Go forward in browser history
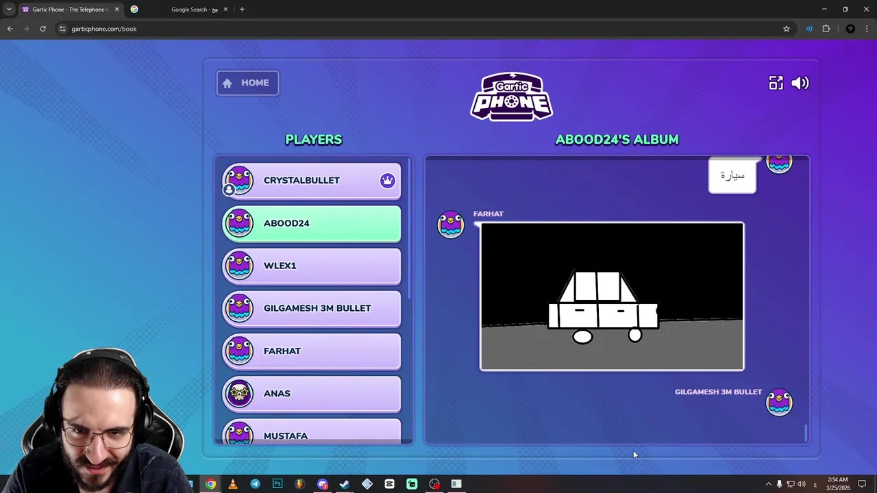The image size is (877, 493). click(x=26, y=29)
